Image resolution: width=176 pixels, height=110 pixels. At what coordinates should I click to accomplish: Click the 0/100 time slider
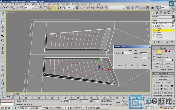(x=17, y=94)
